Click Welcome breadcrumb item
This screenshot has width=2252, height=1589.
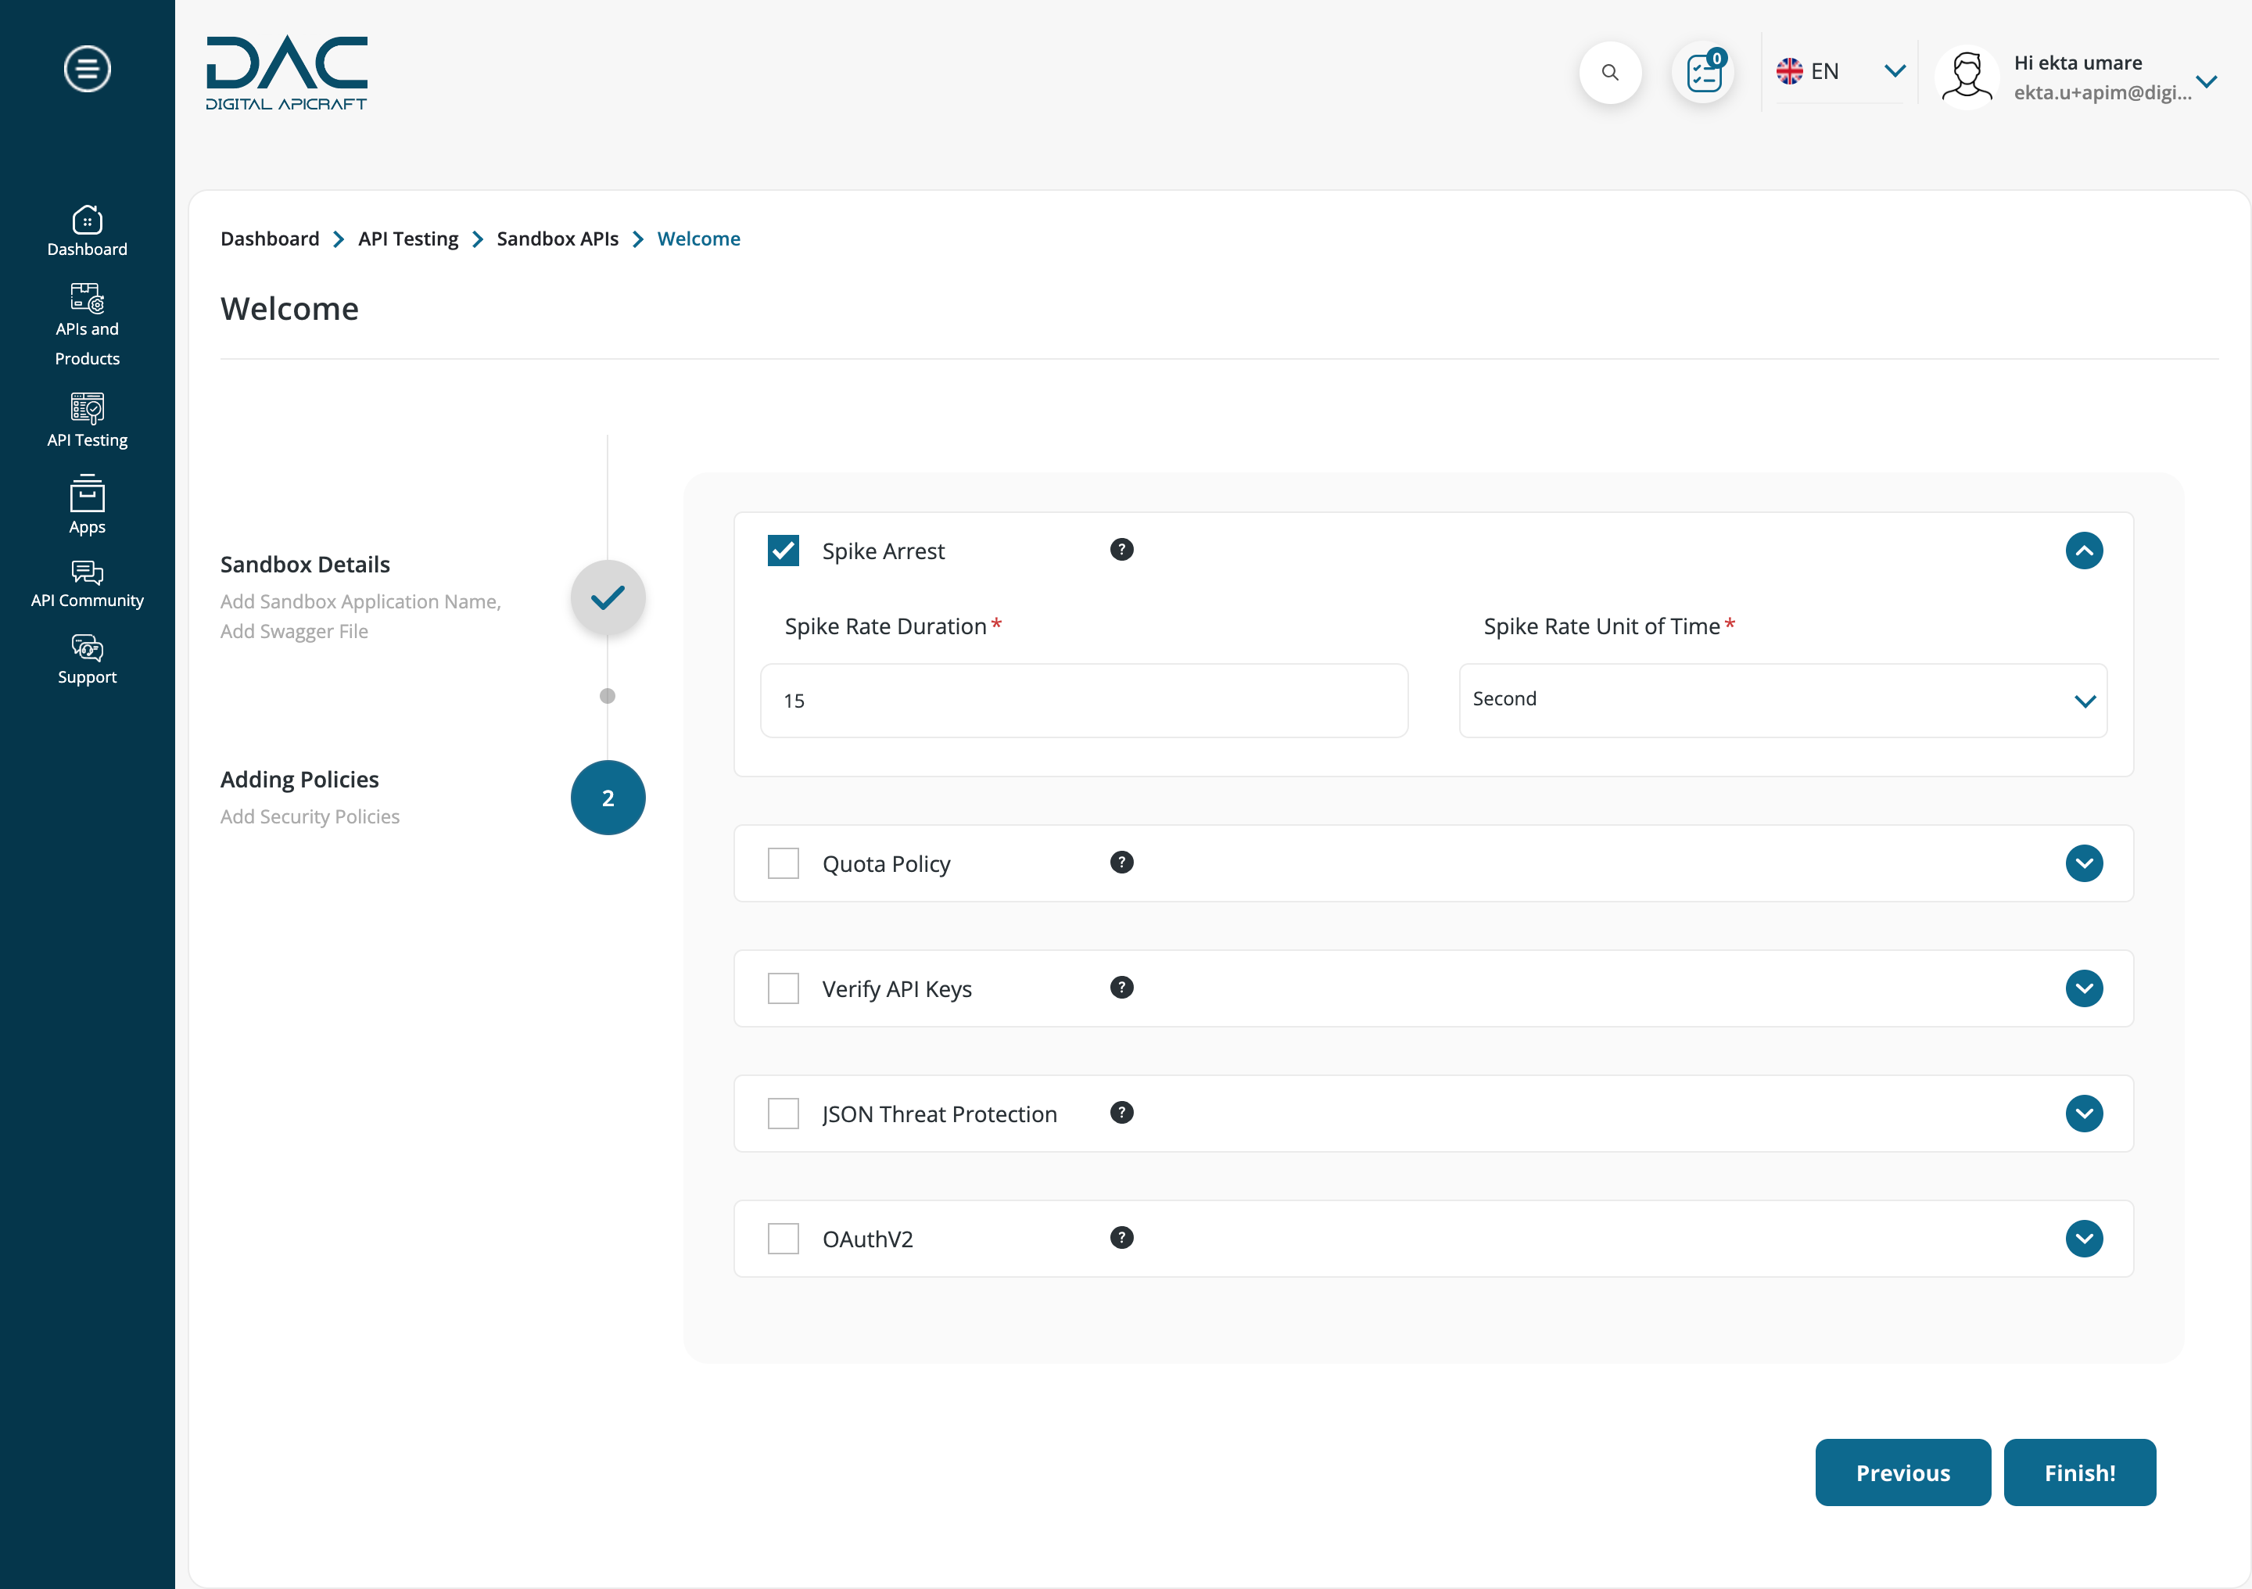[x=698, y=239]
